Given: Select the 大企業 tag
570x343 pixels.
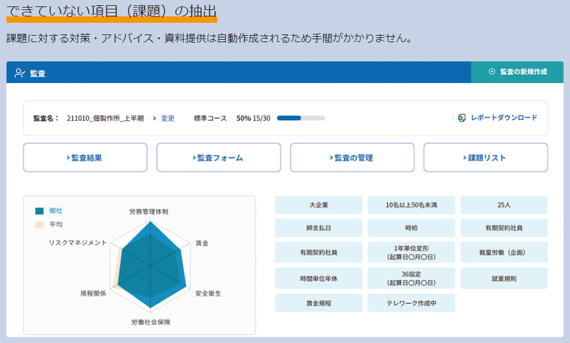Looking at the screenshot, I should pos(318,205).
